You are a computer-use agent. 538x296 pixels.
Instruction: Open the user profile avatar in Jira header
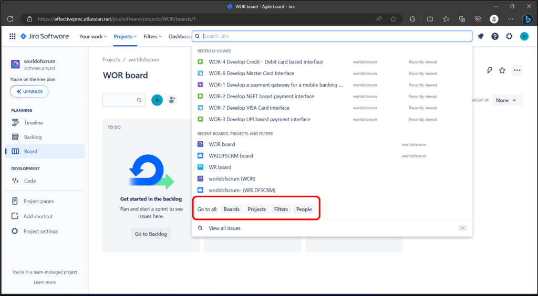524,36
